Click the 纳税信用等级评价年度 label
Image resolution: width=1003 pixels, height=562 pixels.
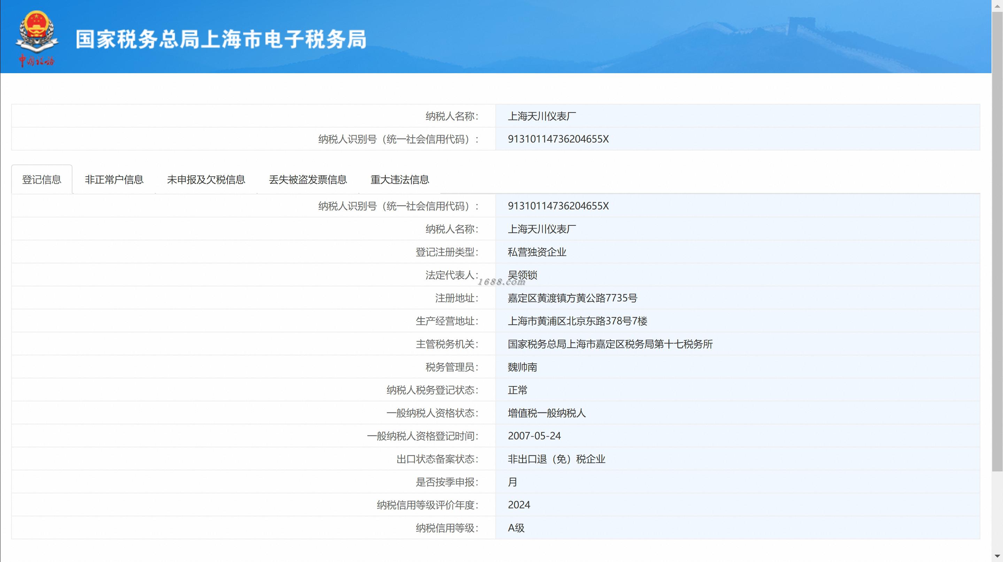(x=427, y=505)
